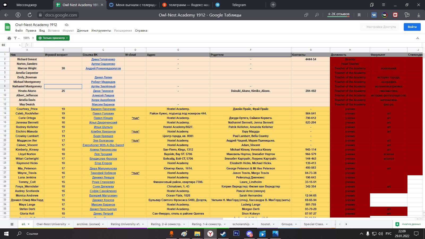Expand the 'Только просмотр' view-only dropdown
Viewport: 425px width, 239px height.
pos(53,38)
